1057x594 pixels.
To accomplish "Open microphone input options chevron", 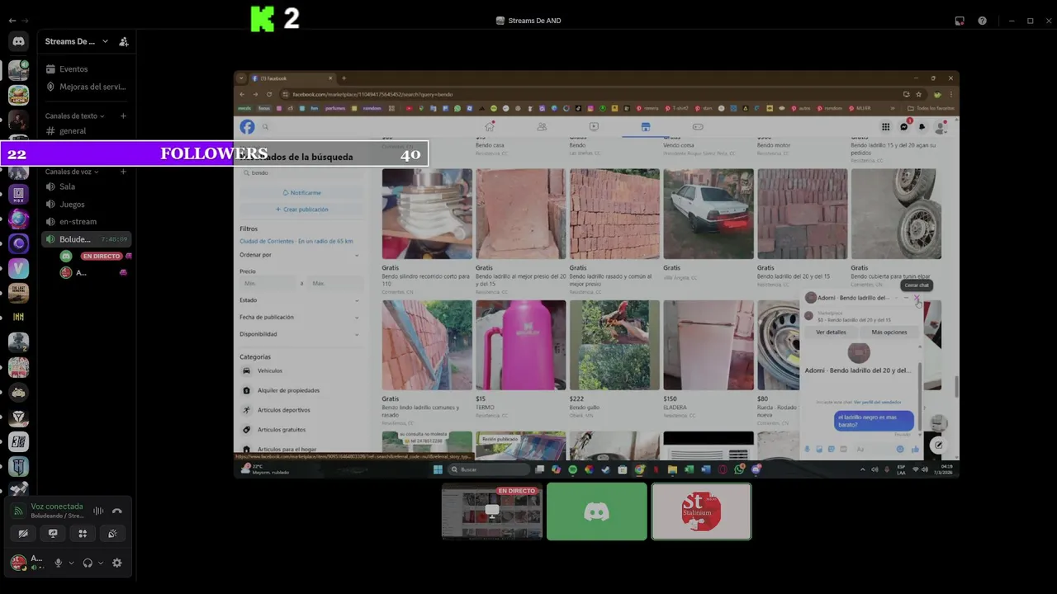I will click(71, 563).
